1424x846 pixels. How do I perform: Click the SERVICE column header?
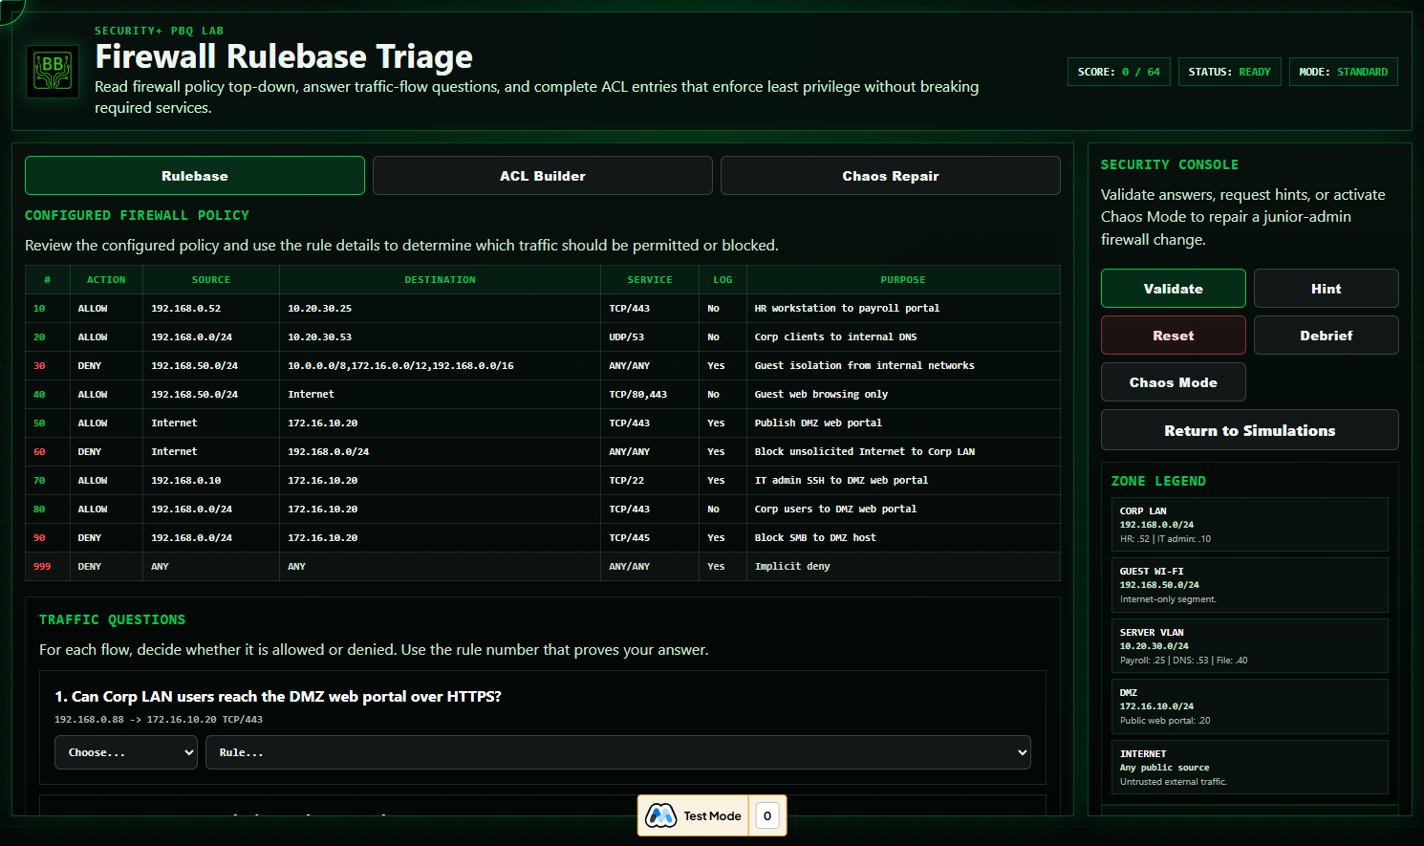click(650, 280)
